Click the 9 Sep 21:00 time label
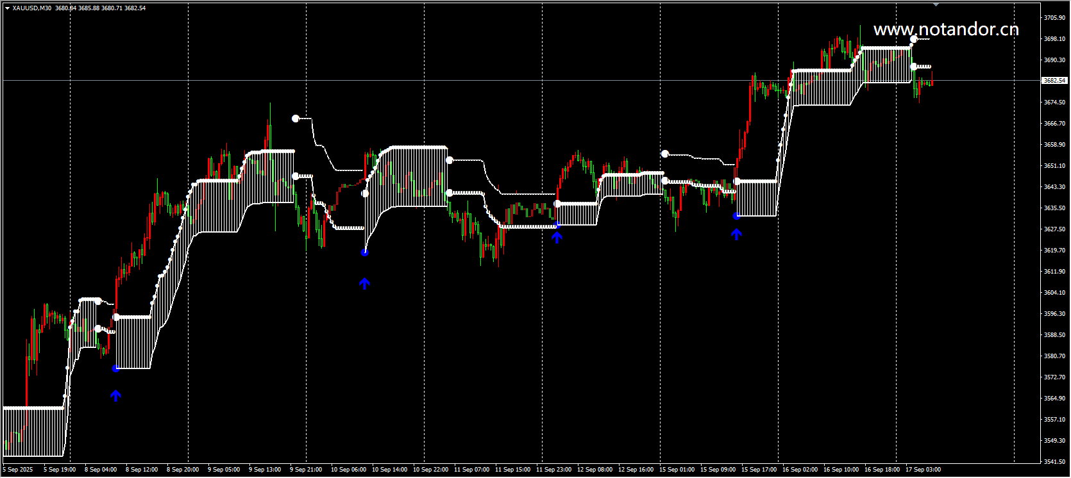The image size is (1071, 478). coord(306,470)
